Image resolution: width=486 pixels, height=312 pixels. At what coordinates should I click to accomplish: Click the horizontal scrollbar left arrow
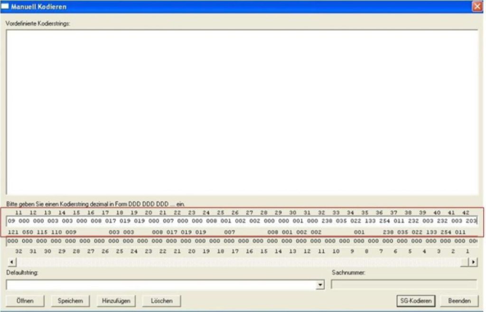(12, 262)
